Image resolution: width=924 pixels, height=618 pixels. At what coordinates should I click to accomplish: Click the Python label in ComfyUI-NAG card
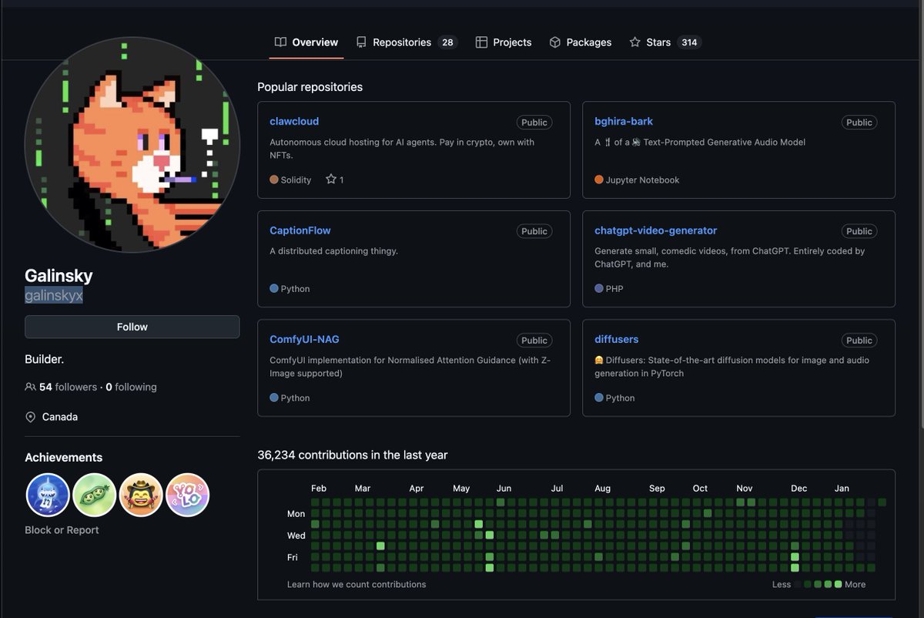pos(296,398)
